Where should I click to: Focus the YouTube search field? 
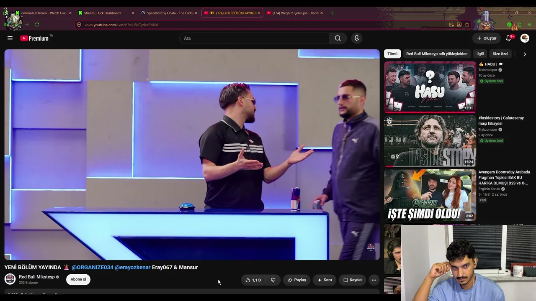tap(254, 38)
